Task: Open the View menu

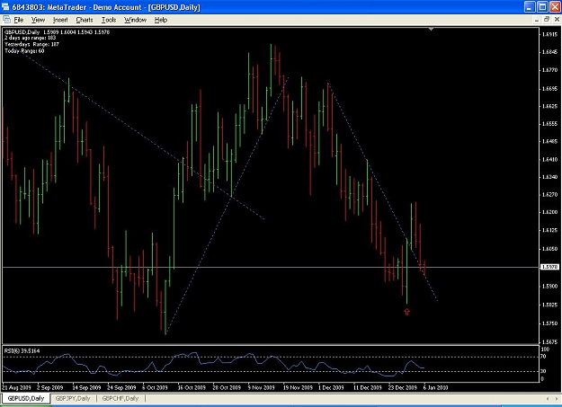Action: pos(38,20)
